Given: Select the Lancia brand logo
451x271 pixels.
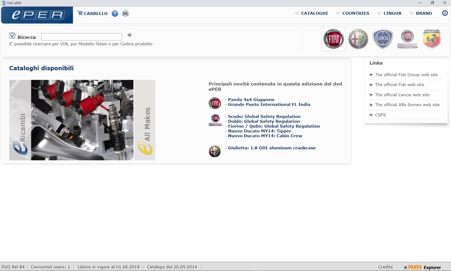Looking at the screenshot, I should coord(383,39).
